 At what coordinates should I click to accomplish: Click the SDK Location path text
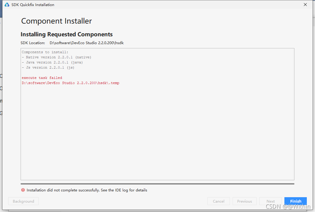click(x=87, y=43)
